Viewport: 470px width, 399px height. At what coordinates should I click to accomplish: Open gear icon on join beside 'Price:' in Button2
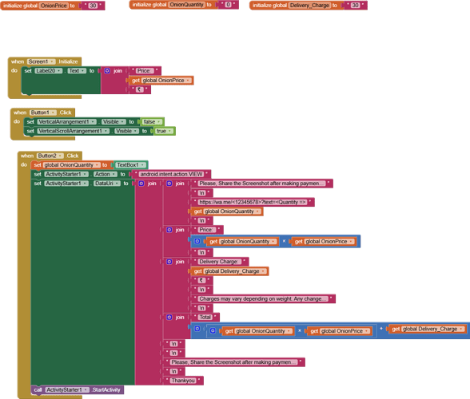169,230
